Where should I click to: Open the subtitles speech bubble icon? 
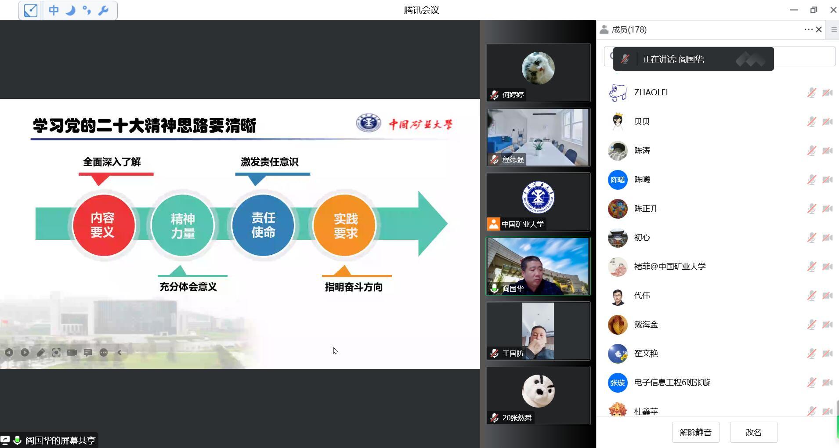coord(88,352)
